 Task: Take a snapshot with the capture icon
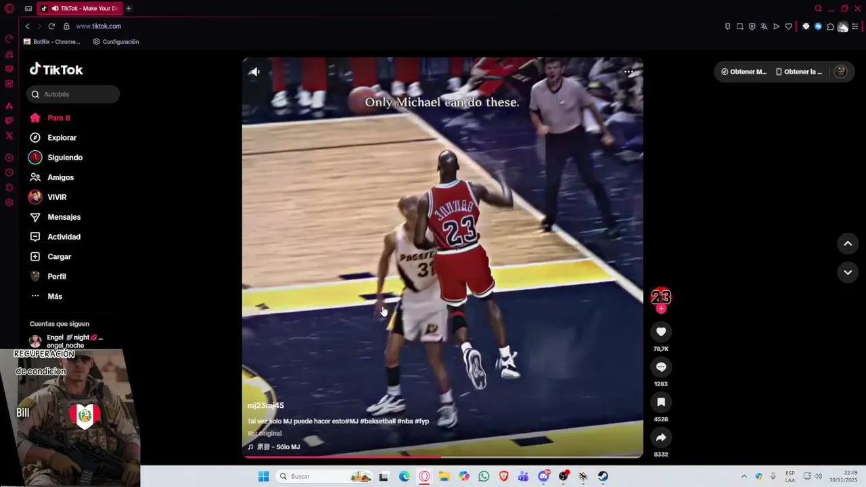click(739, 26)
